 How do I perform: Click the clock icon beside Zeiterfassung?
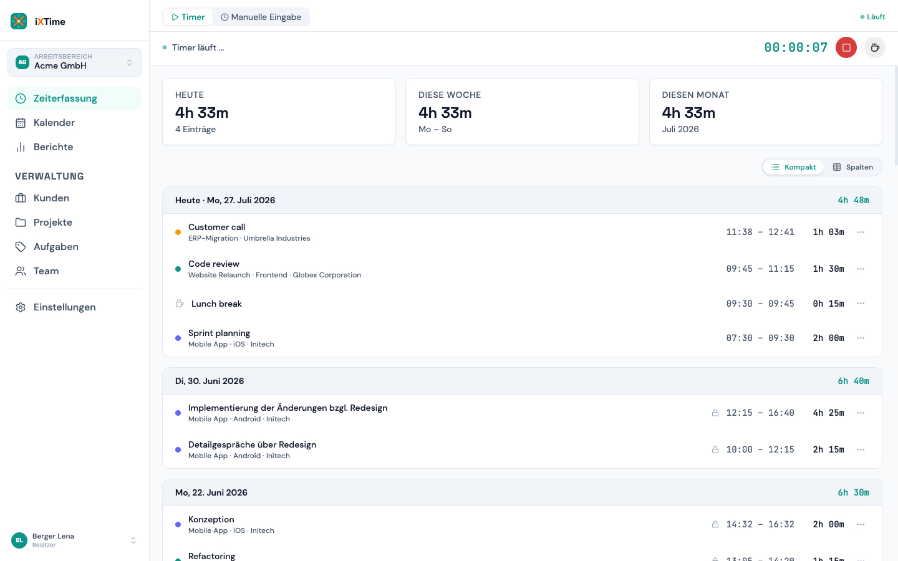21,98
